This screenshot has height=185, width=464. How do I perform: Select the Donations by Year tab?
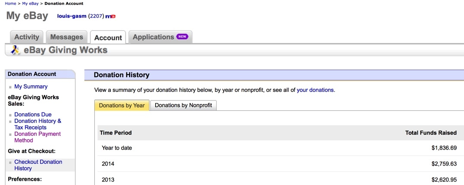pyautogui.click(x=122, y=105)
